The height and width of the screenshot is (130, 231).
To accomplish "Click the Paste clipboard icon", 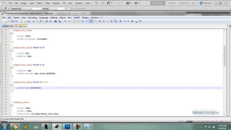I will (x=41, y=21).
